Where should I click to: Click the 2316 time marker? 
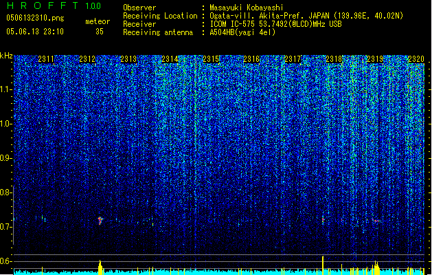[x=251, y=59]
